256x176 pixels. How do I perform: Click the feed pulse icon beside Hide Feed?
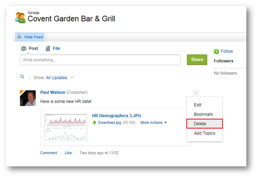point(19,37)
